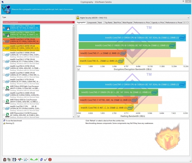Click the app icon in title bar corner
The image size is (192, 163).
(x=3, y=2)
